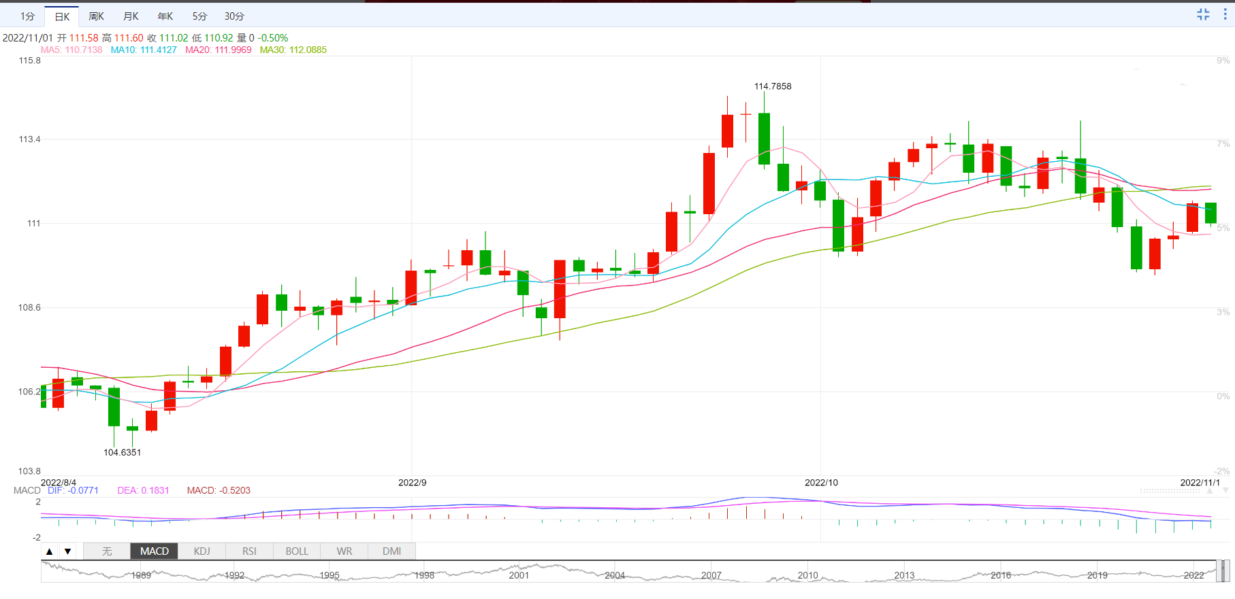Exit fullscreen using the collapse icon
Viewport: 1235px width, 599px height.
point(1203,14)
